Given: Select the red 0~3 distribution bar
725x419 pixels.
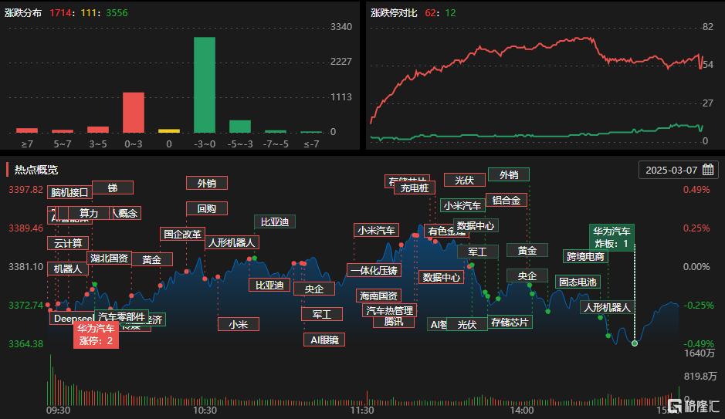Looking at the screenshot, I should click(x=134, y=113).
